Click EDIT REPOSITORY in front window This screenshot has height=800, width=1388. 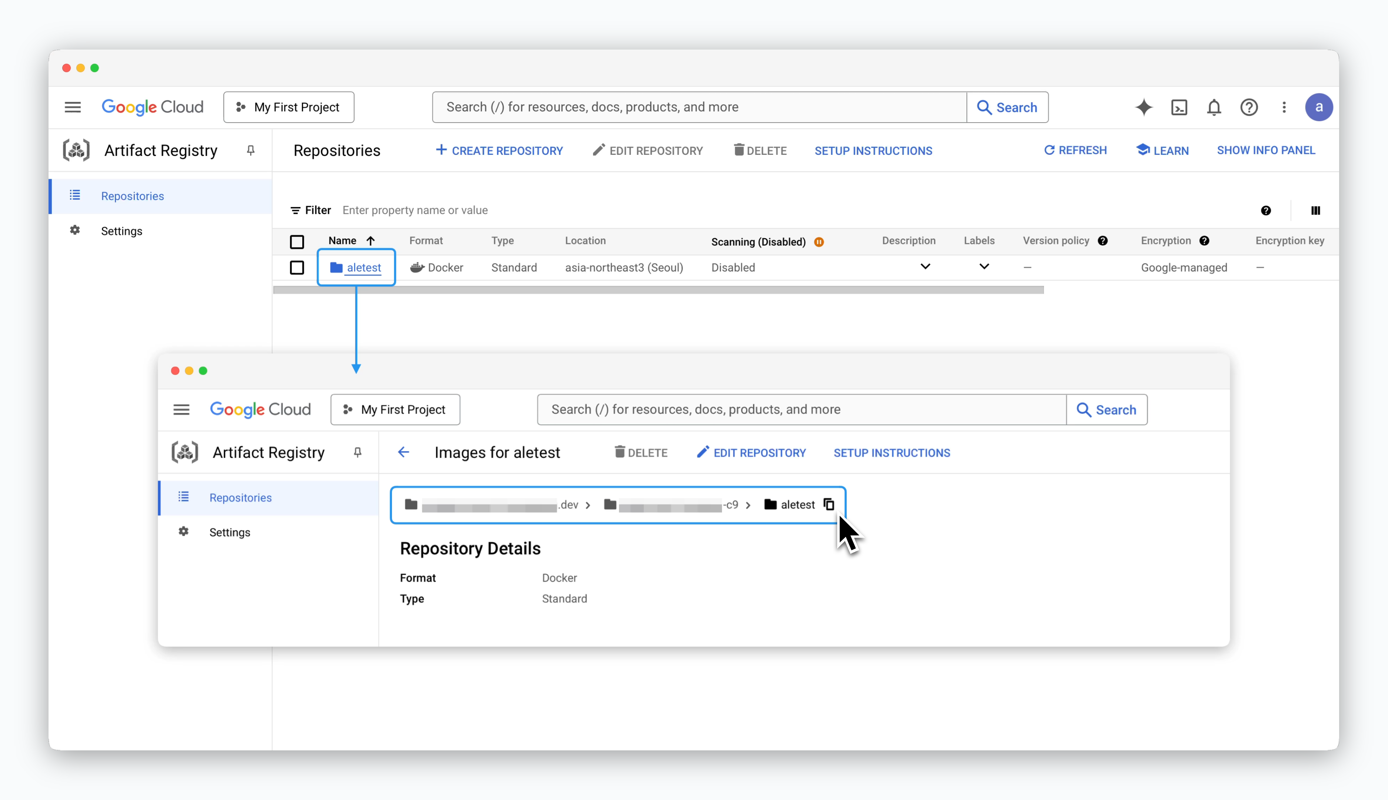(x=751, y=453)
